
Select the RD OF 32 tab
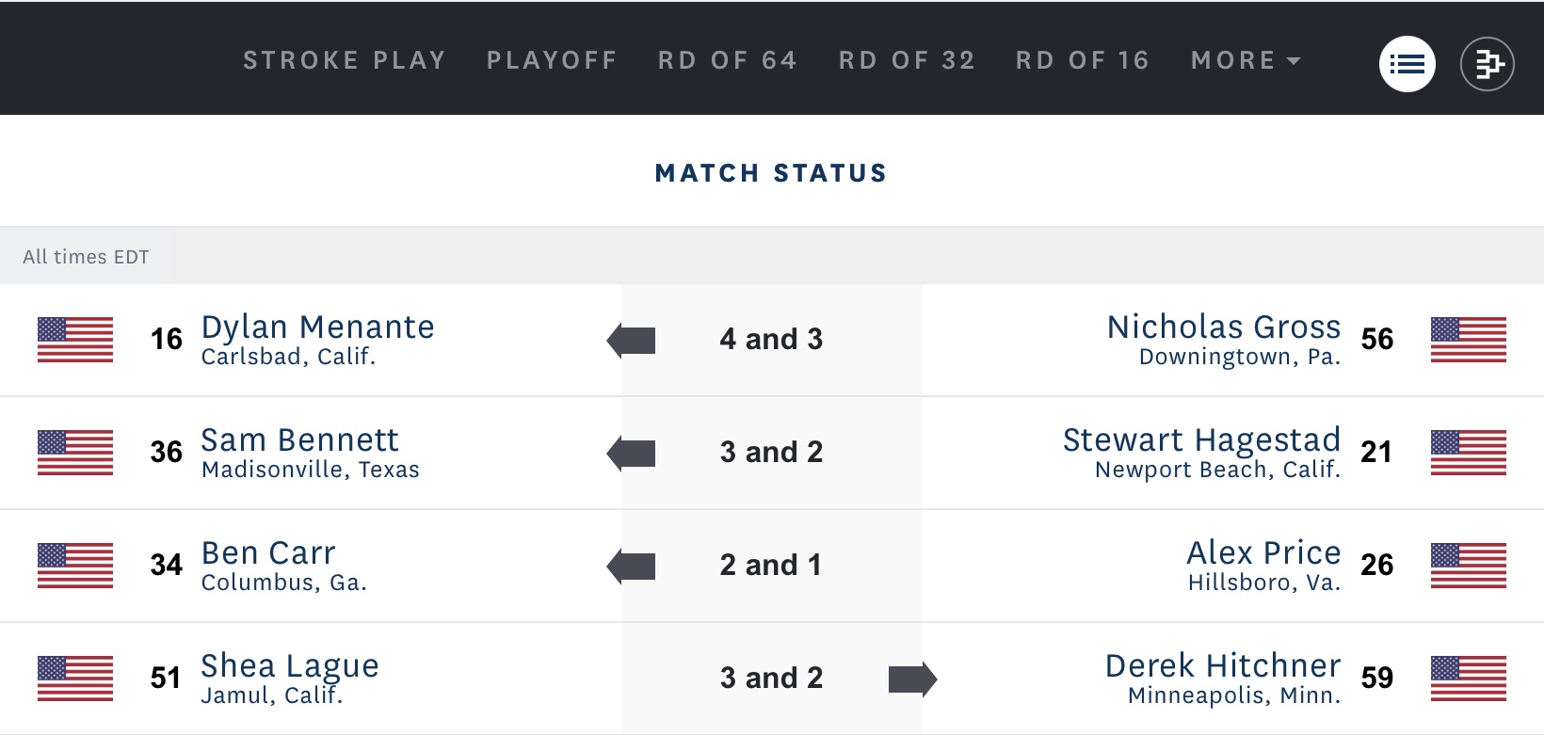click(907, 60)
